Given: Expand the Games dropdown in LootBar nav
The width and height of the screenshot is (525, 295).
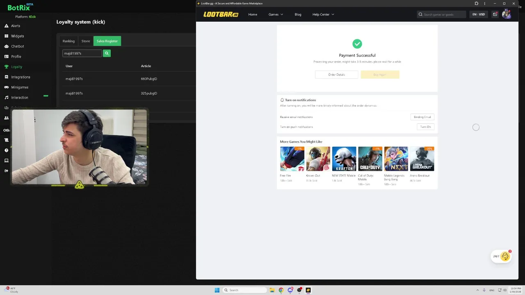Looking at the screenshot, I should coord(276,14).
